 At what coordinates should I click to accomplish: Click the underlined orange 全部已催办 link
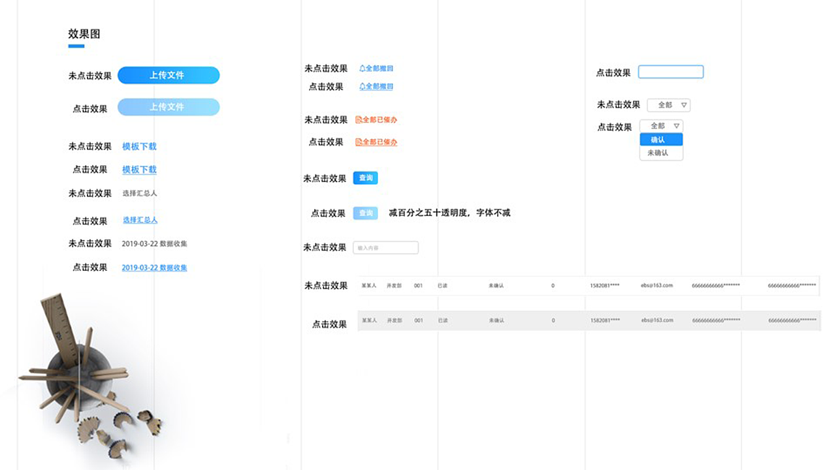tap(376, 142)
